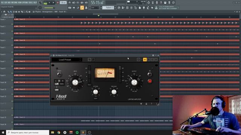Click the render audio icon in top toolbar
241x135 pixels.
pyautogui.click(x=169, y=3)
